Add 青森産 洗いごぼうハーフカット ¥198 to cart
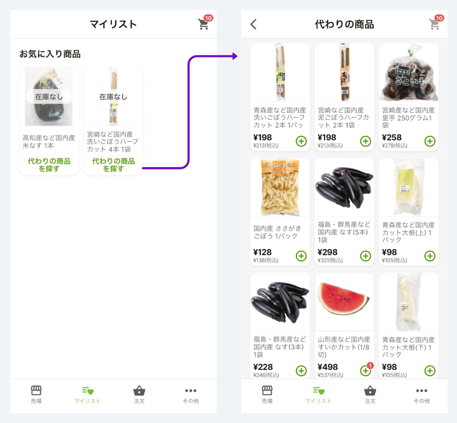Image resolution: width=457 pixels, height=423 pixels. 301,141
